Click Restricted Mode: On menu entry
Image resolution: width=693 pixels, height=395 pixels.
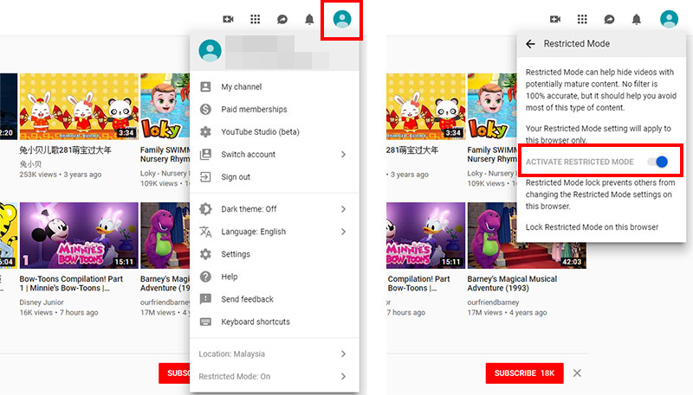pyautogui.click(x=275, y=377)
